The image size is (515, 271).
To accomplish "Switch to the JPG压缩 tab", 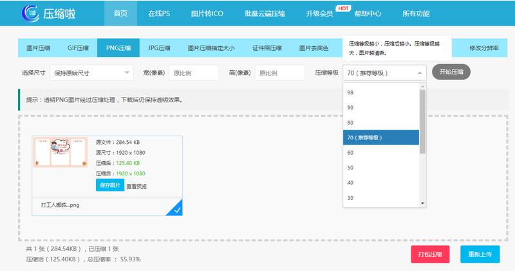I will click(x=159, y=48).
